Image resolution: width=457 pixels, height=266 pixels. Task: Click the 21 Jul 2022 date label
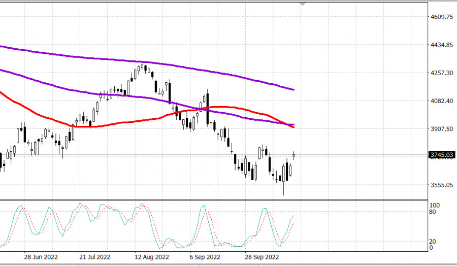pos(95,257)
